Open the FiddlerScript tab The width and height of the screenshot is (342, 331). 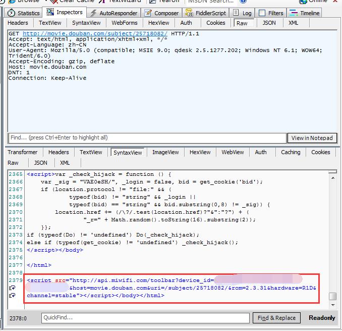pyautogui.click(x=209, y=13)
